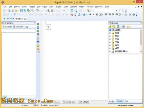
Task: Click the last icon before the toolbar overflow at far right
Action: point(134,14)
